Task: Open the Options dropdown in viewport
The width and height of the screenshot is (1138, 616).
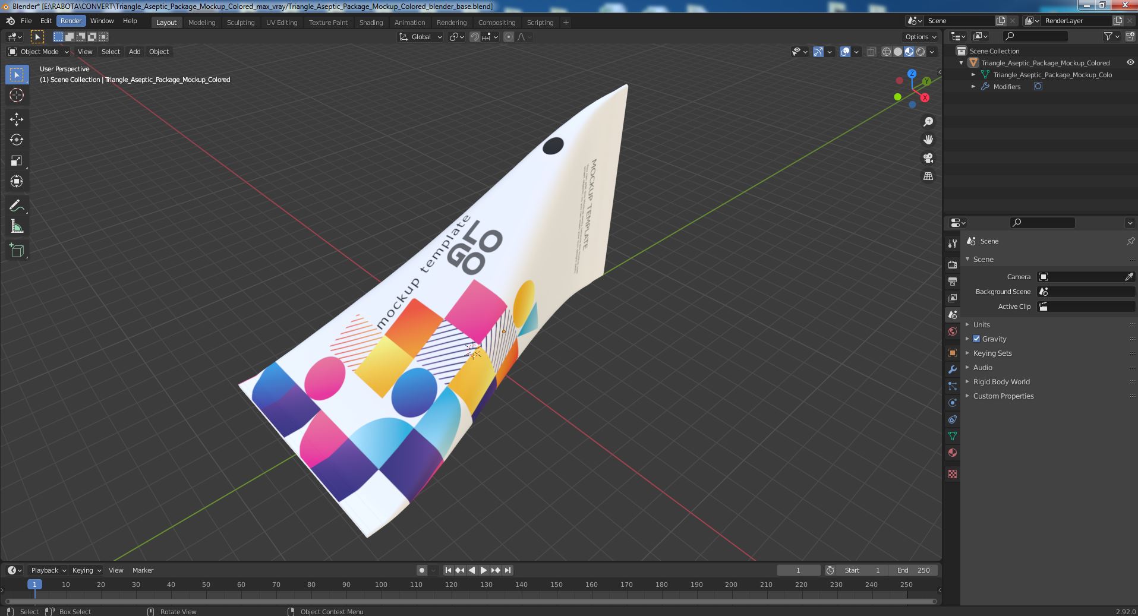Action: pyautogui.click(x=921, y=37)
